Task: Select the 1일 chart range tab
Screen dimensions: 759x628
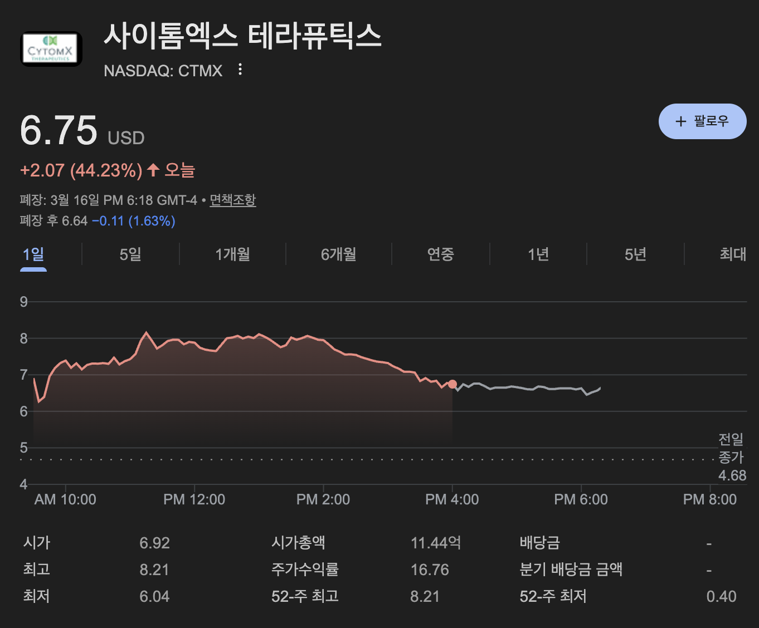Action: pos(33,254)
